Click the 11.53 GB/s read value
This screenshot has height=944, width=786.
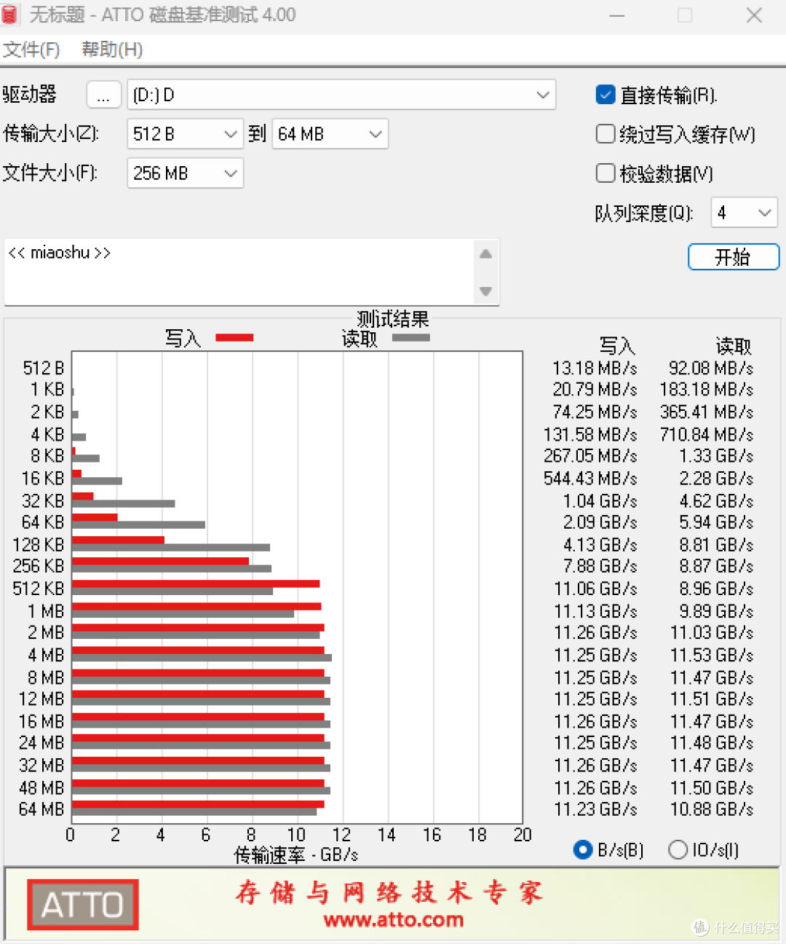click(712, 655)
